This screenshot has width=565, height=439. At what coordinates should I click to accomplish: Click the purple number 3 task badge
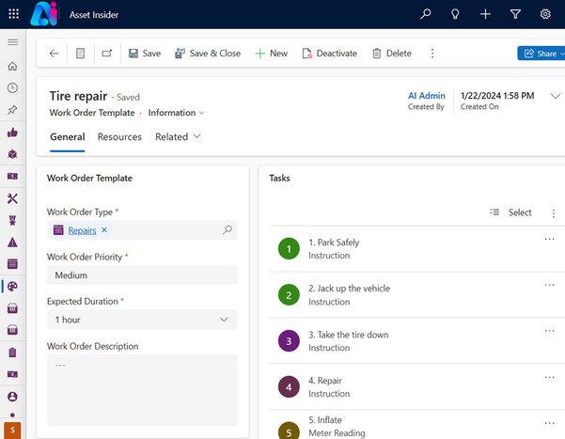coord(289,341)
